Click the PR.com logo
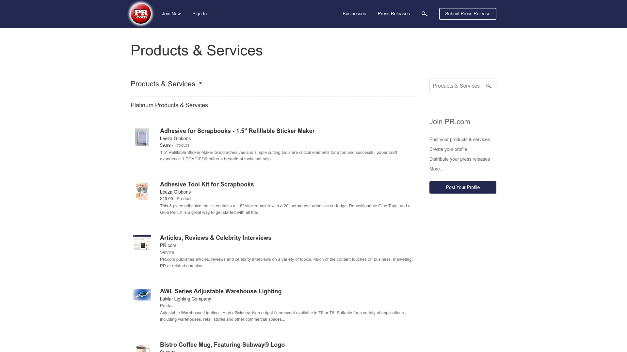Viewport: 627px width, 352px height. coord(141,14)
